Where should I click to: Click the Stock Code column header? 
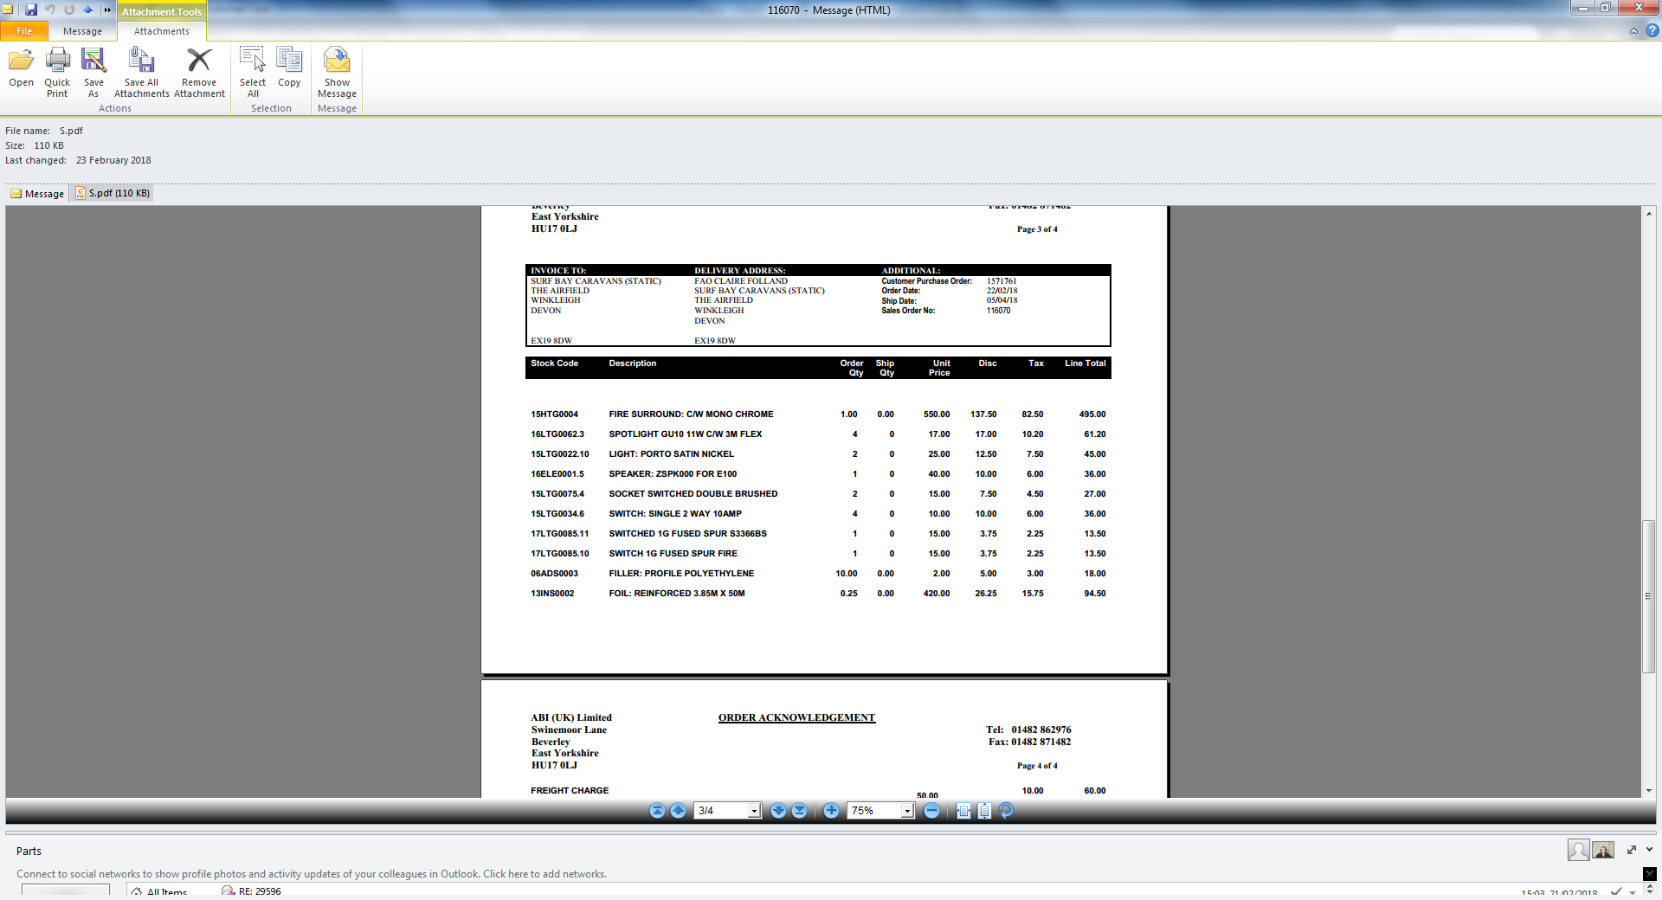(x=554, y=363)
